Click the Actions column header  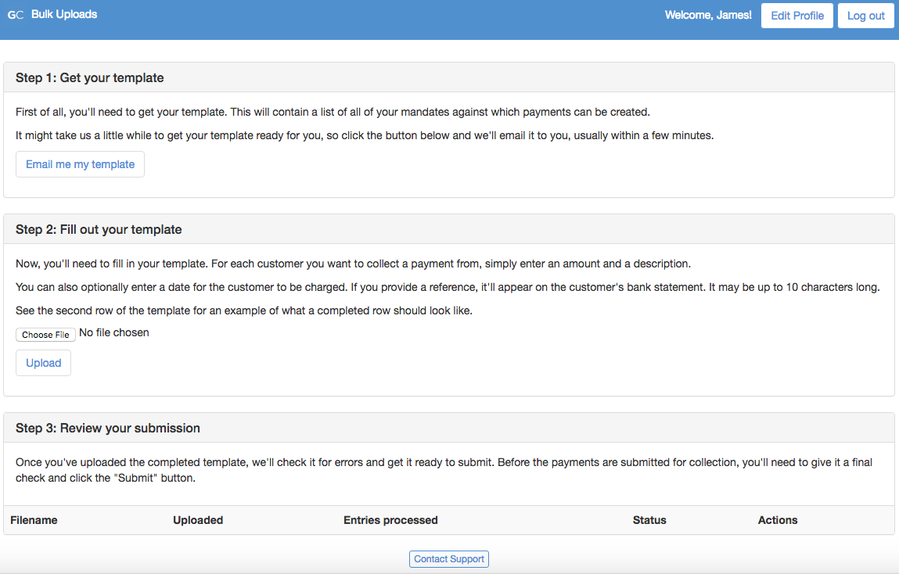click(778, 520)
